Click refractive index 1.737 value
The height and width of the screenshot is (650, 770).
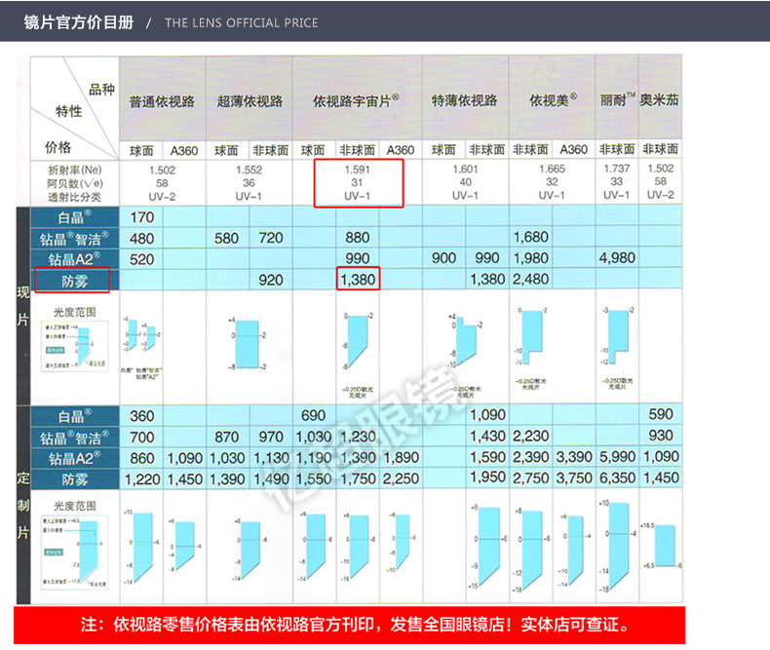[x=617, y=169]
